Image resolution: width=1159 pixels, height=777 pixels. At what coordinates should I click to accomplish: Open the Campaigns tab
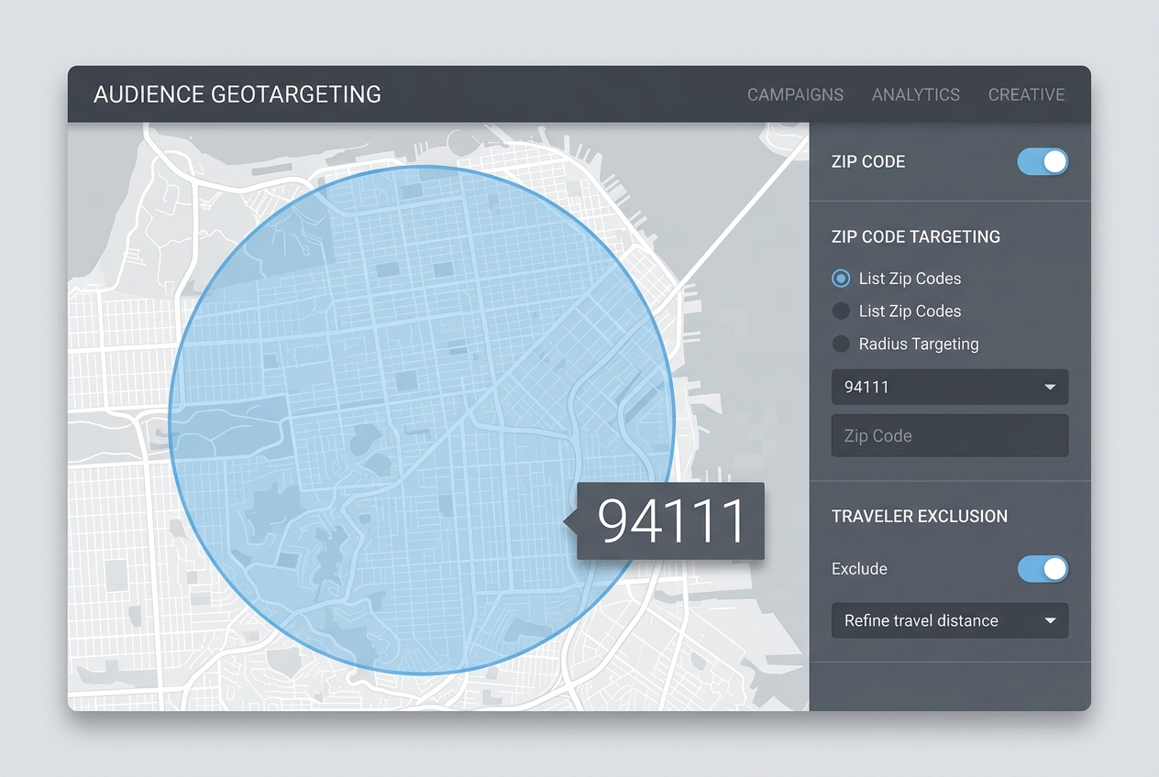[795, 94]
